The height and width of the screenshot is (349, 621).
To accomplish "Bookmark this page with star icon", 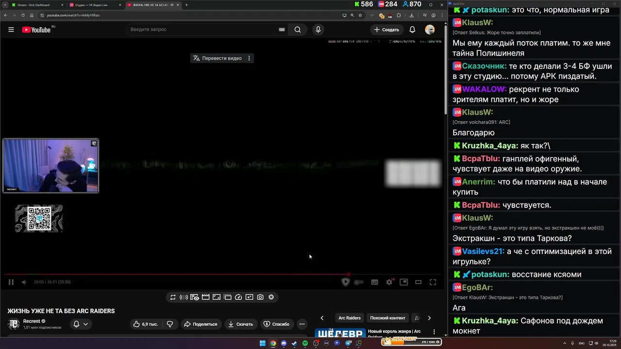I will click(360, 15).
